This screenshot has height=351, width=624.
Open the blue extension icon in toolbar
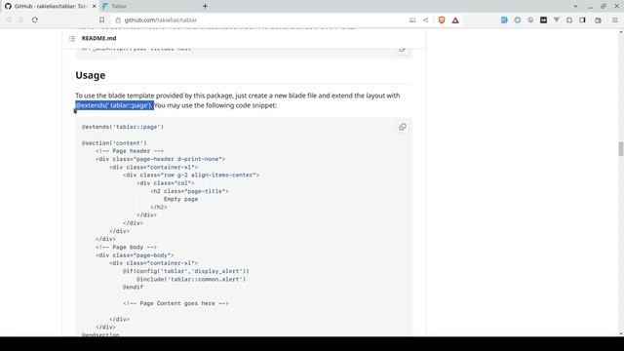point(504,19)
